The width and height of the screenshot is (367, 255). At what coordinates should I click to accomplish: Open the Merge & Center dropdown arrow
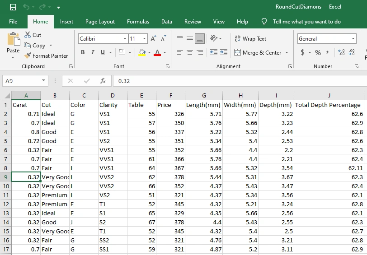pyautogui.click(x=287, y=53)
